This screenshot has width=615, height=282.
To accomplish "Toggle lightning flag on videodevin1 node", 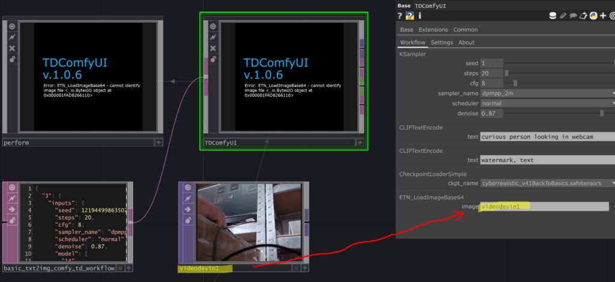I will (188, 198).
